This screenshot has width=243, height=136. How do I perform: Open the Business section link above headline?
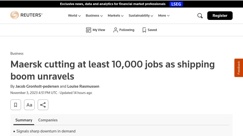pos(17,53)
